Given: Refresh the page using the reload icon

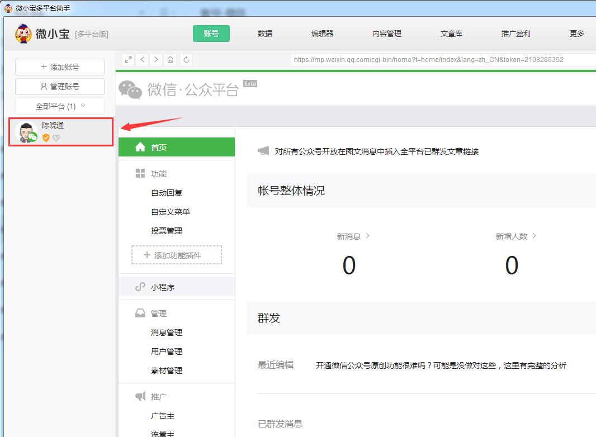Looking at the screenshot, I should point(186,59).
